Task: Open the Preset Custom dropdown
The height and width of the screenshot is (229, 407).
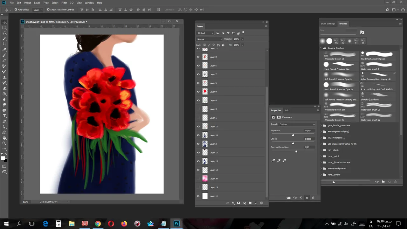Action: [297, 124]
